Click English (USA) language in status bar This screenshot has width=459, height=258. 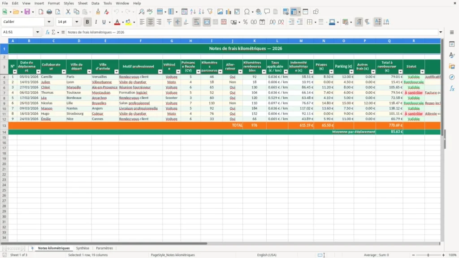(267, 255)
